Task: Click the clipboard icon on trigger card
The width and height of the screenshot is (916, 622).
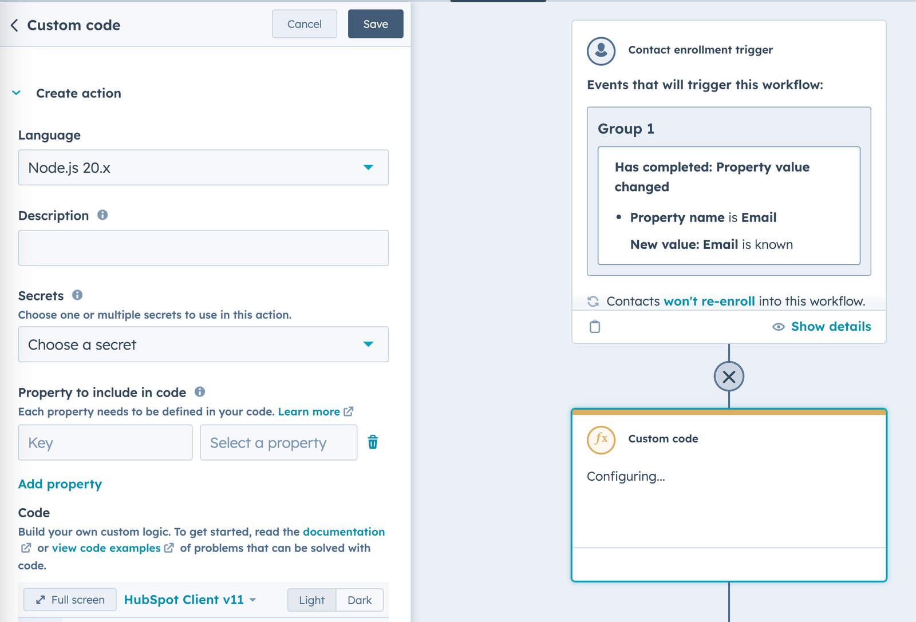Action: [x=595, y=327]
